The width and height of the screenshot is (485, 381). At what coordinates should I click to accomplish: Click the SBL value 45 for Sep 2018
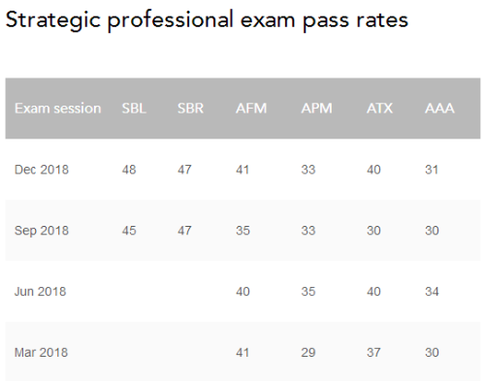pos(129,231)
